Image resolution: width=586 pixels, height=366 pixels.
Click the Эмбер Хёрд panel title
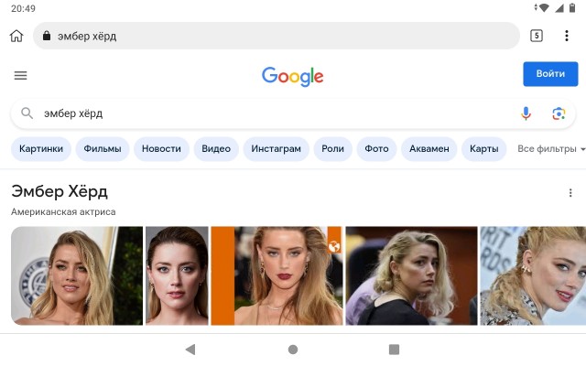[60, 191]
